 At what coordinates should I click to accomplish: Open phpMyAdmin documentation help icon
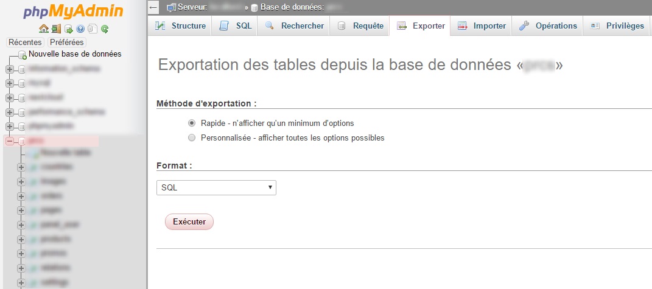pos(80,29)
